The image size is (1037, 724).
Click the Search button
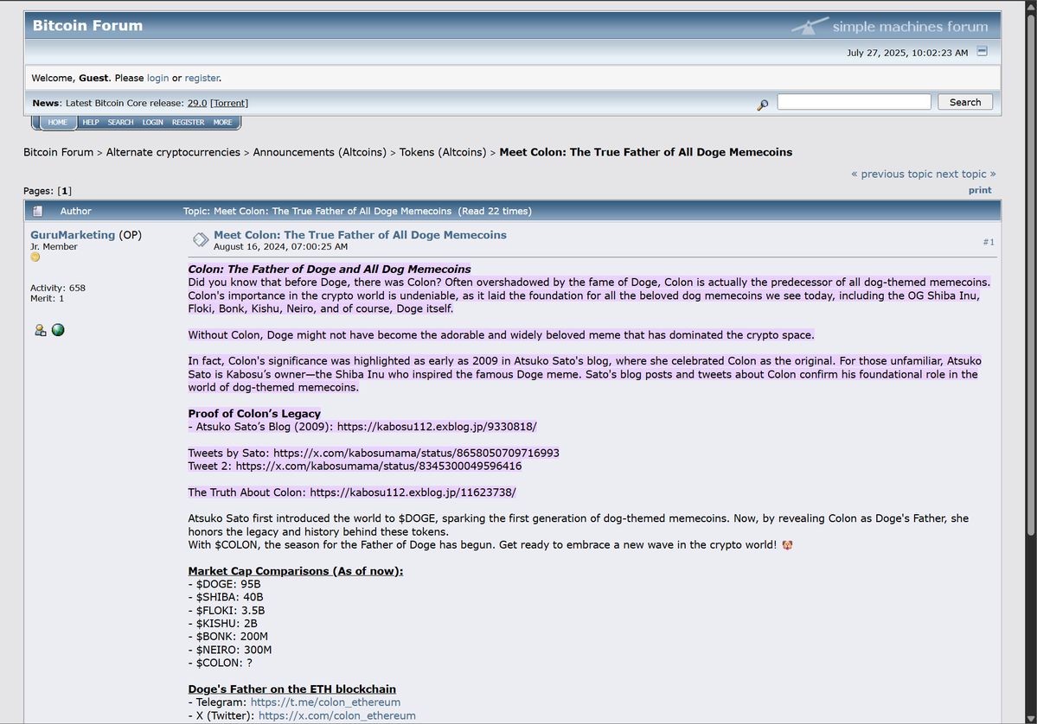(x=965, y=102)
